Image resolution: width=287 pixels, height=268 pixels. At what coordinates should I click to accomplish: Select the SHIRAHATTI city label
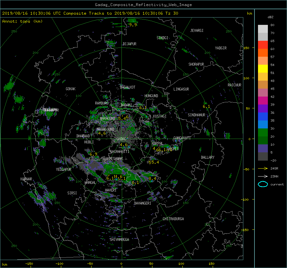120,152
